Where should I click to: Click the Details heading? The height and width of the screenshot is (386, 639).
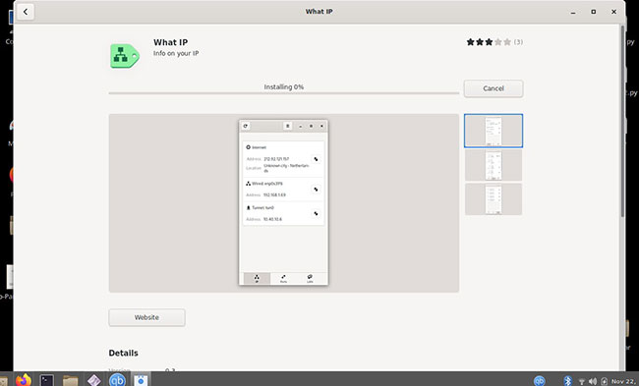pos(123,353)
